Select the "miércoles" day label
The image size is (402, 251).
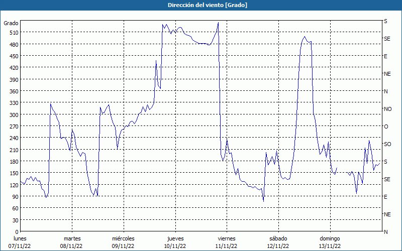click(x=123, y=238)
